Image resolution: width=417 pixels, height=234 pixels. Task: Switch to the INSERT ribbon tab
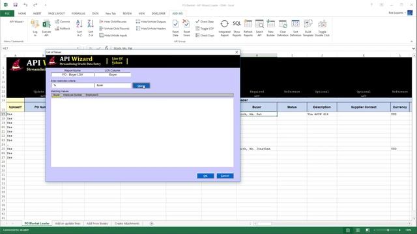37,13
